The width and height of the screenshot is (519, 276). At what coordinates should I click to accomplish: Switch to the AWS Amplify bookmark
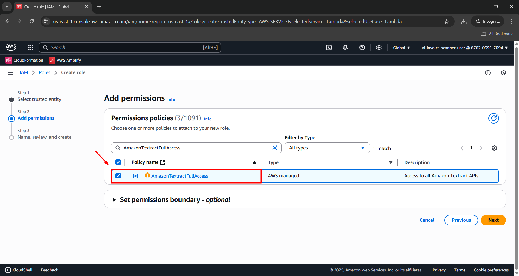(x=65, y=60)
